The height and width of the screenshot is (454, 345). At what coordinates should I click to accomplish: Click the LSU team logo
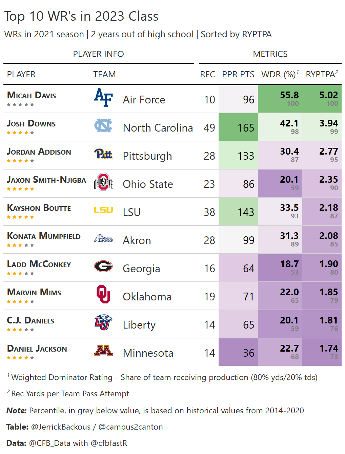pos(103,210)
